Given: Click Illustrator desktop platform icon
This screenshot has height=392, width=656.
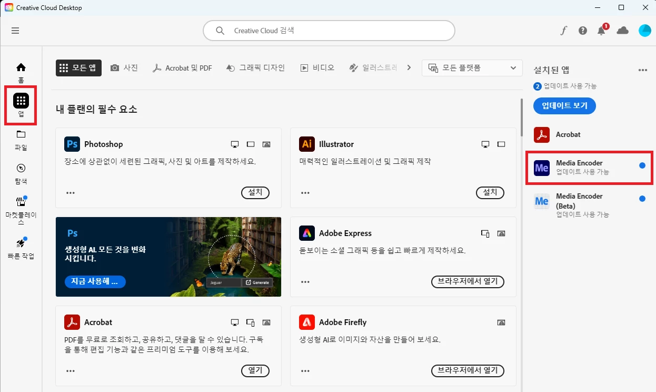Looking at the screenshot, I should (x=486, y=144).
